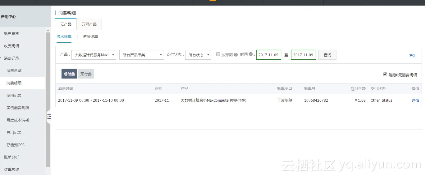Click the ¥1.68 amount cell
Image resolution: width=425 pixels, height=175 pixels.
tap(360, 100)
